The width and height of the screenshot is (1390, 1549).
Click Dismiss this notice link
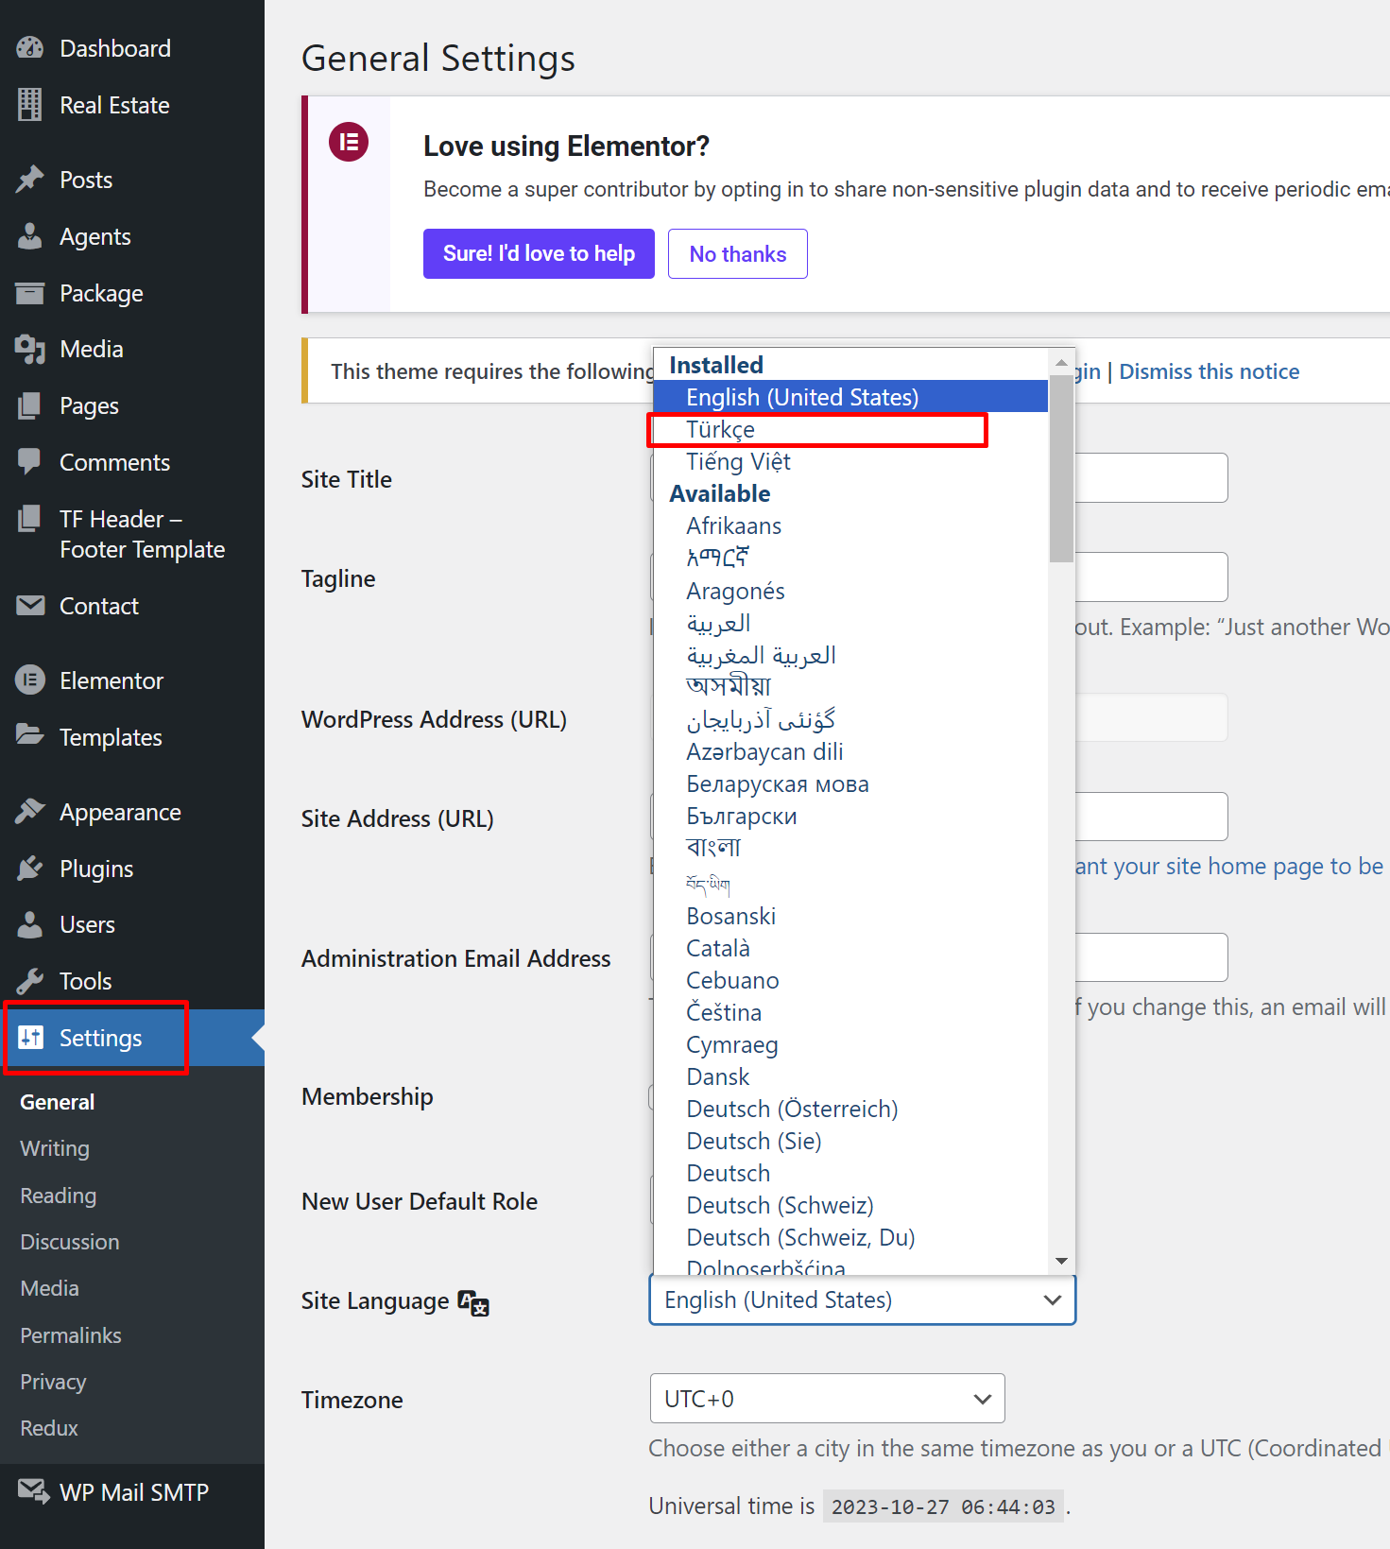click(x=1210, y=371)
